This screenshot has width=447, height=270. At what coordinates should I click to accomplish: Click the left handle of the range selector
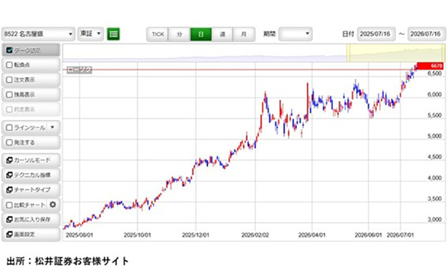coord(347,53)
